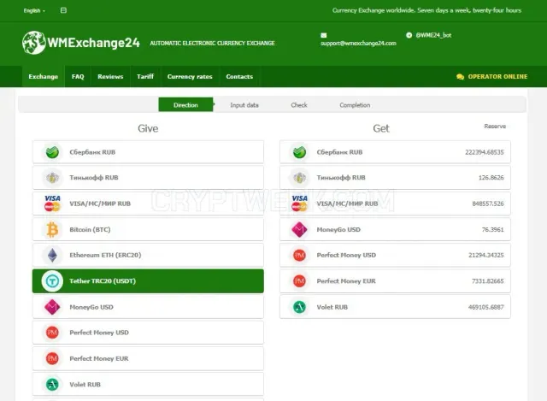Select Perfect Money USD in Give list

pyautogui.click(x=148, y=333)
